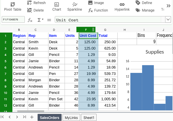Click Define named range
This screenshot has width=173, height=121.
[144, 3]
